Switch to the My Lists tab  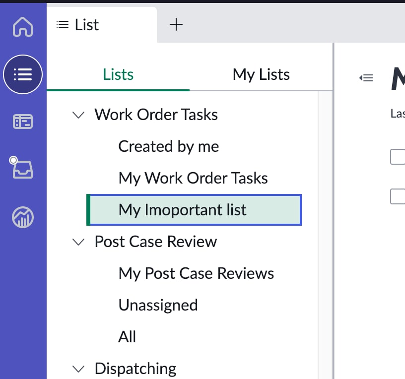tap(261, 74)
